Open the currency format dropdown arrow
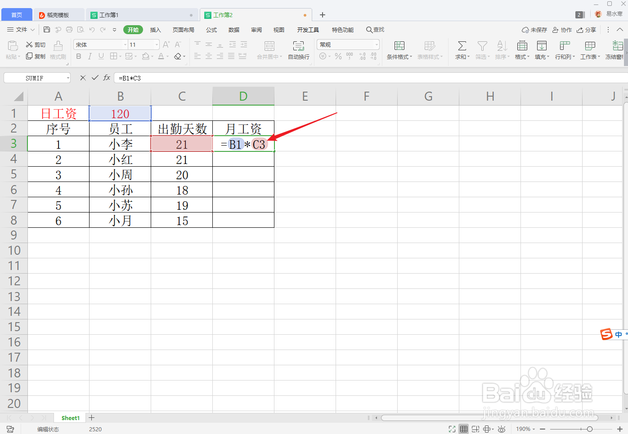Viewport: 628px width, 434px height. [x=329, y=57]
